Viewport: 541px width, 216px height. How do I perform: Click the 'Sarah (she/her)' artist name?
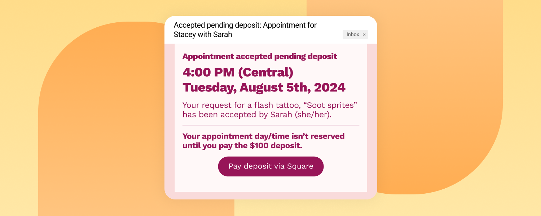point(299,115)
